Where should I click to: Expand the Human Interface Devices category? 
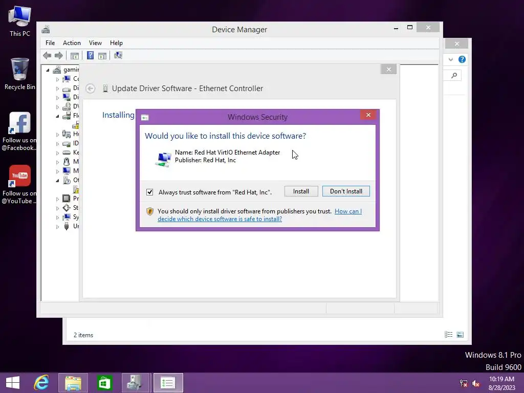tap(57, 135)
